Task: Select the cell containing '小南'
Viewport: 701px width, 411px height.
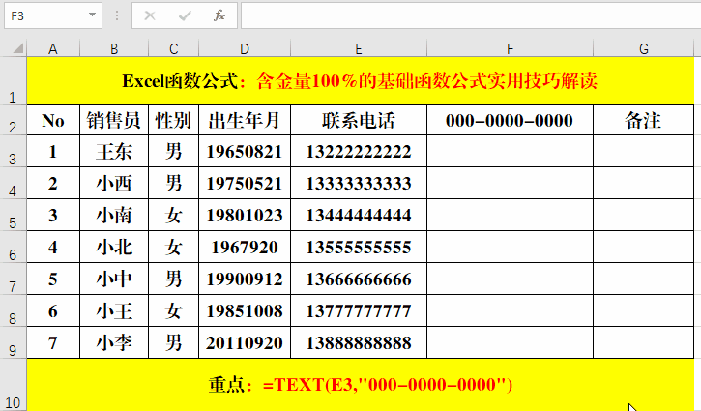Action: [114, 215]
